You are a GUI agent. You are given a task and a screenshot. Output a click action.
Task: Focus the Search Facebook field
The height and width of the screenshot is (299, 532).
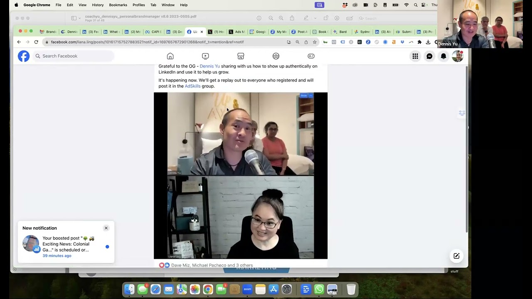point(73,56)
